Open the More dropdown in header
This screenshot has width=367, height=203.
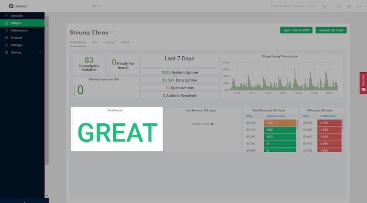pos(96,6)
